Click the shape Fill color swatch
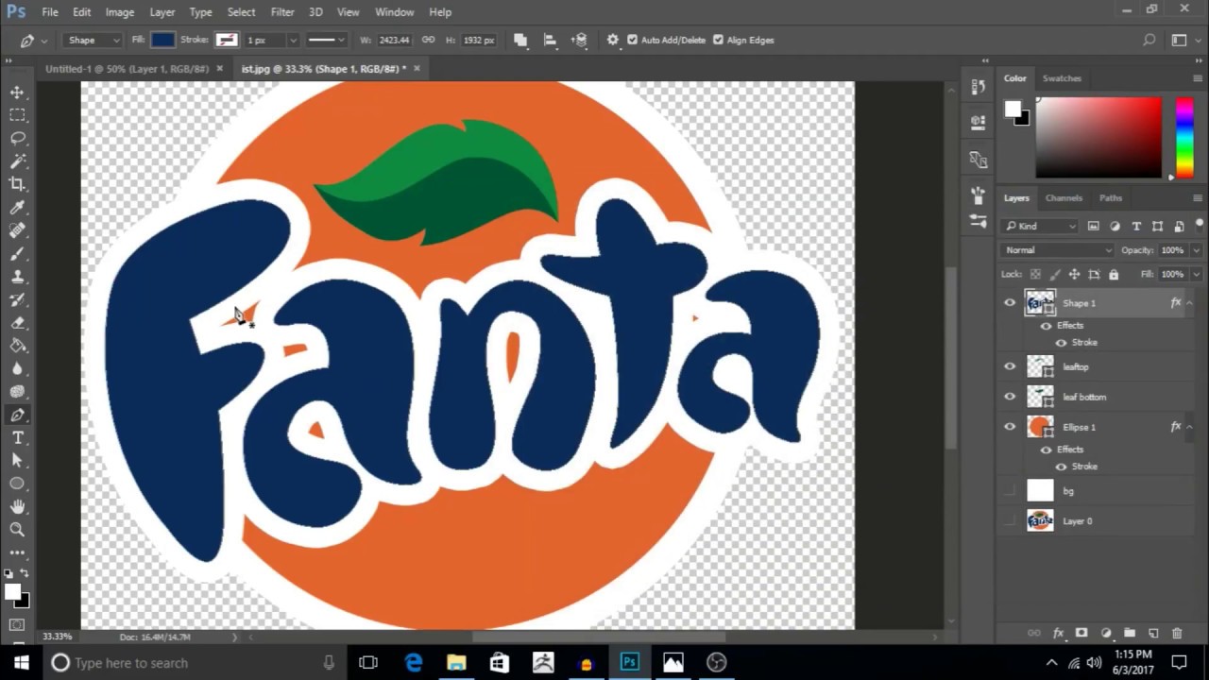This screenshot has height=680, width=1209. (x=163, y=40)
